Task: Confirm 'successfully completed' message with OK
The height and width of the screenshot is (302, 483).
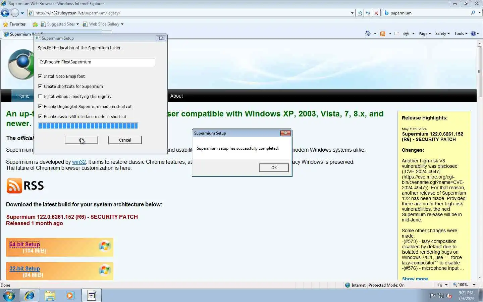Action: click(274, 167)
